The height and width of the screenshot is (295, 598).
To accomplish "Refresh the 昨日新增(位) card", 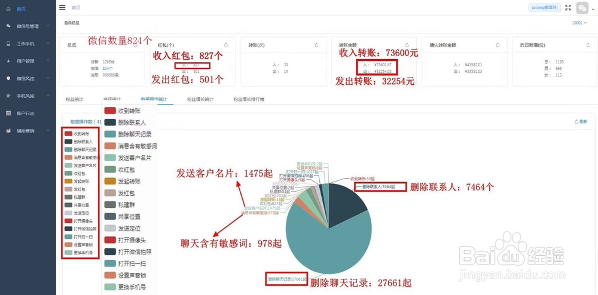I will coord(588,45).
